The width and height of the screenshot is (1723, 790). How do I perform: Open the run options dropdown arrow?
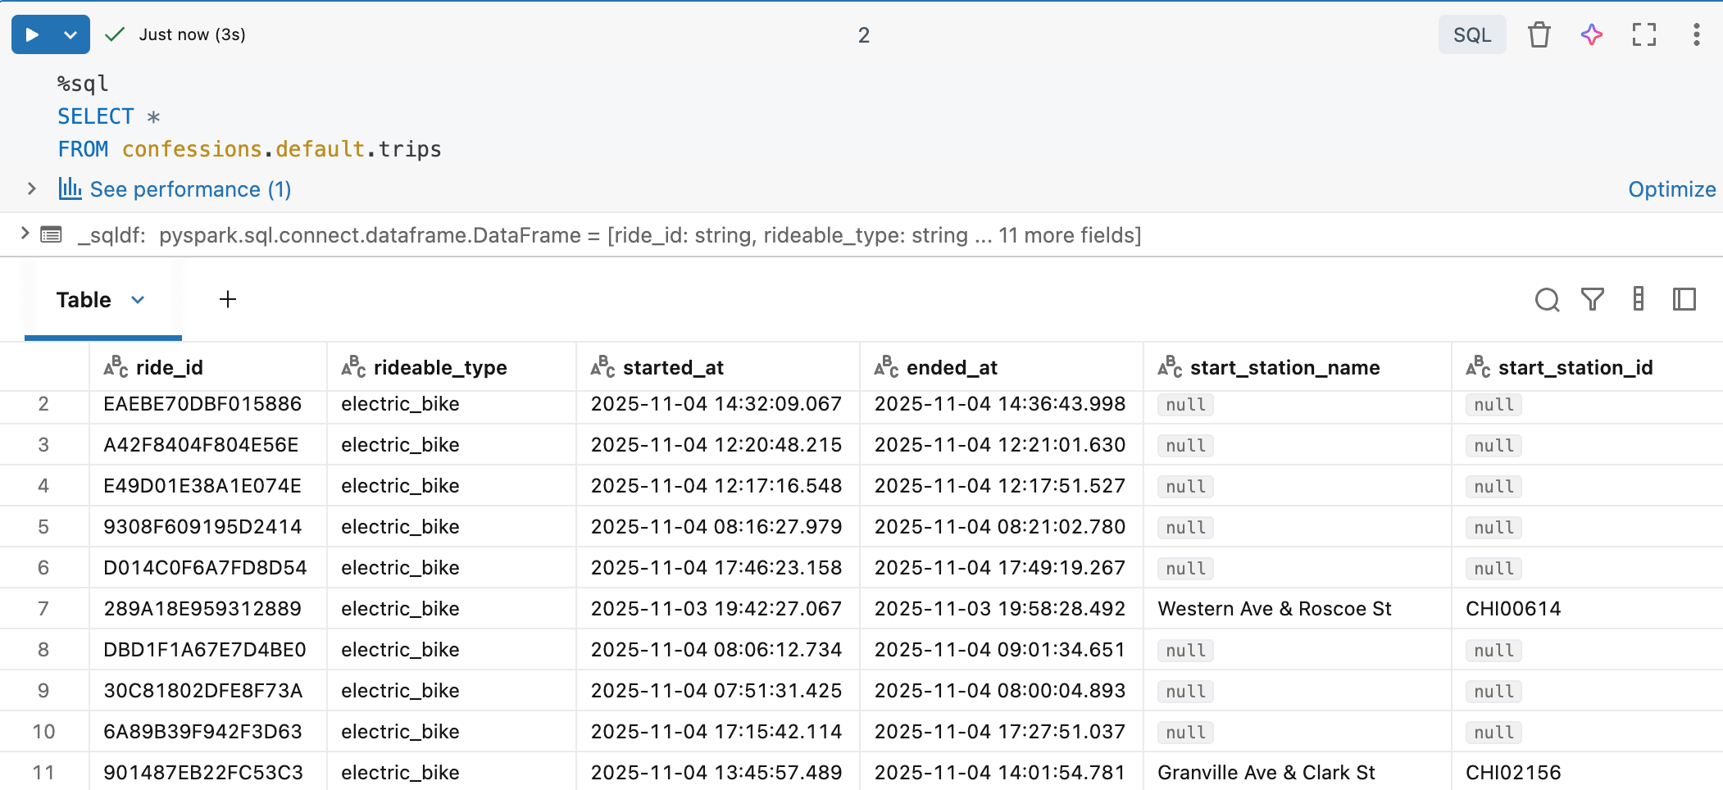70,34
